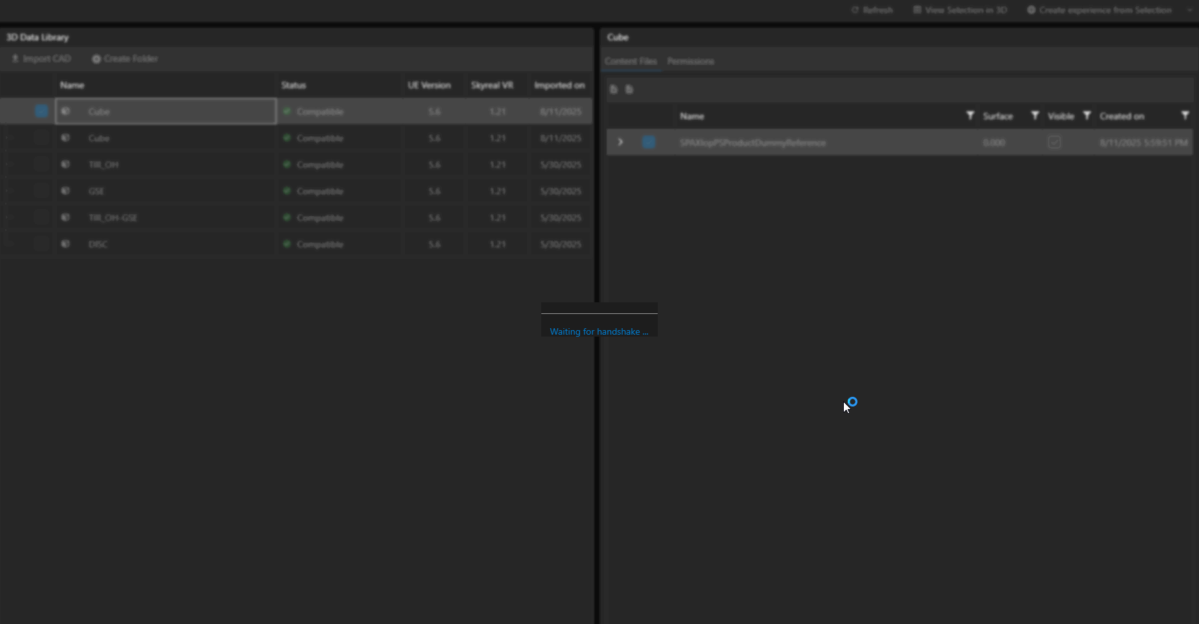Image resolution: width=1199 pixels, height=624 pixels.
Task: Click the cube icon beside the GSE entry
Action: pyautogui.click(x=65, y=190)
